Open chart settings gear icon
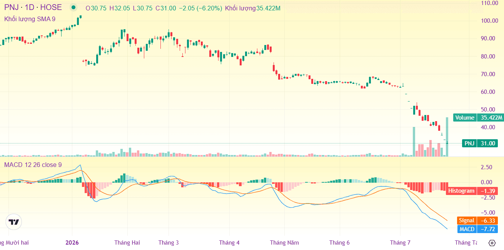This screenshot has height=250, width=504. pyautogui.click(x=492, y=243)
